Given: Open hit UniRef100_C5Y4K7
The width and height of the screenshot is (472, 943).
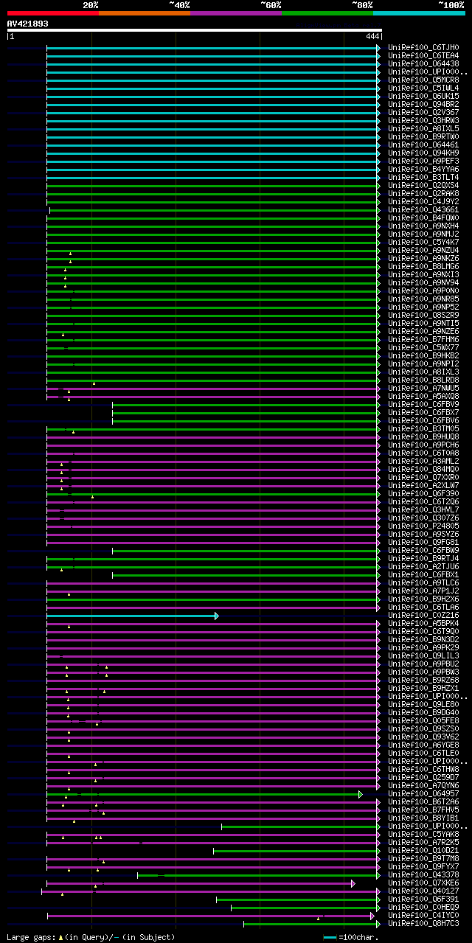Looking at the screenshot, I should tap(423, 242).
